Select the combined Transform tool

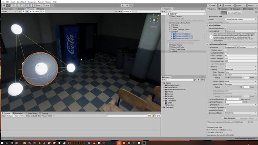(x=25, y=5)
